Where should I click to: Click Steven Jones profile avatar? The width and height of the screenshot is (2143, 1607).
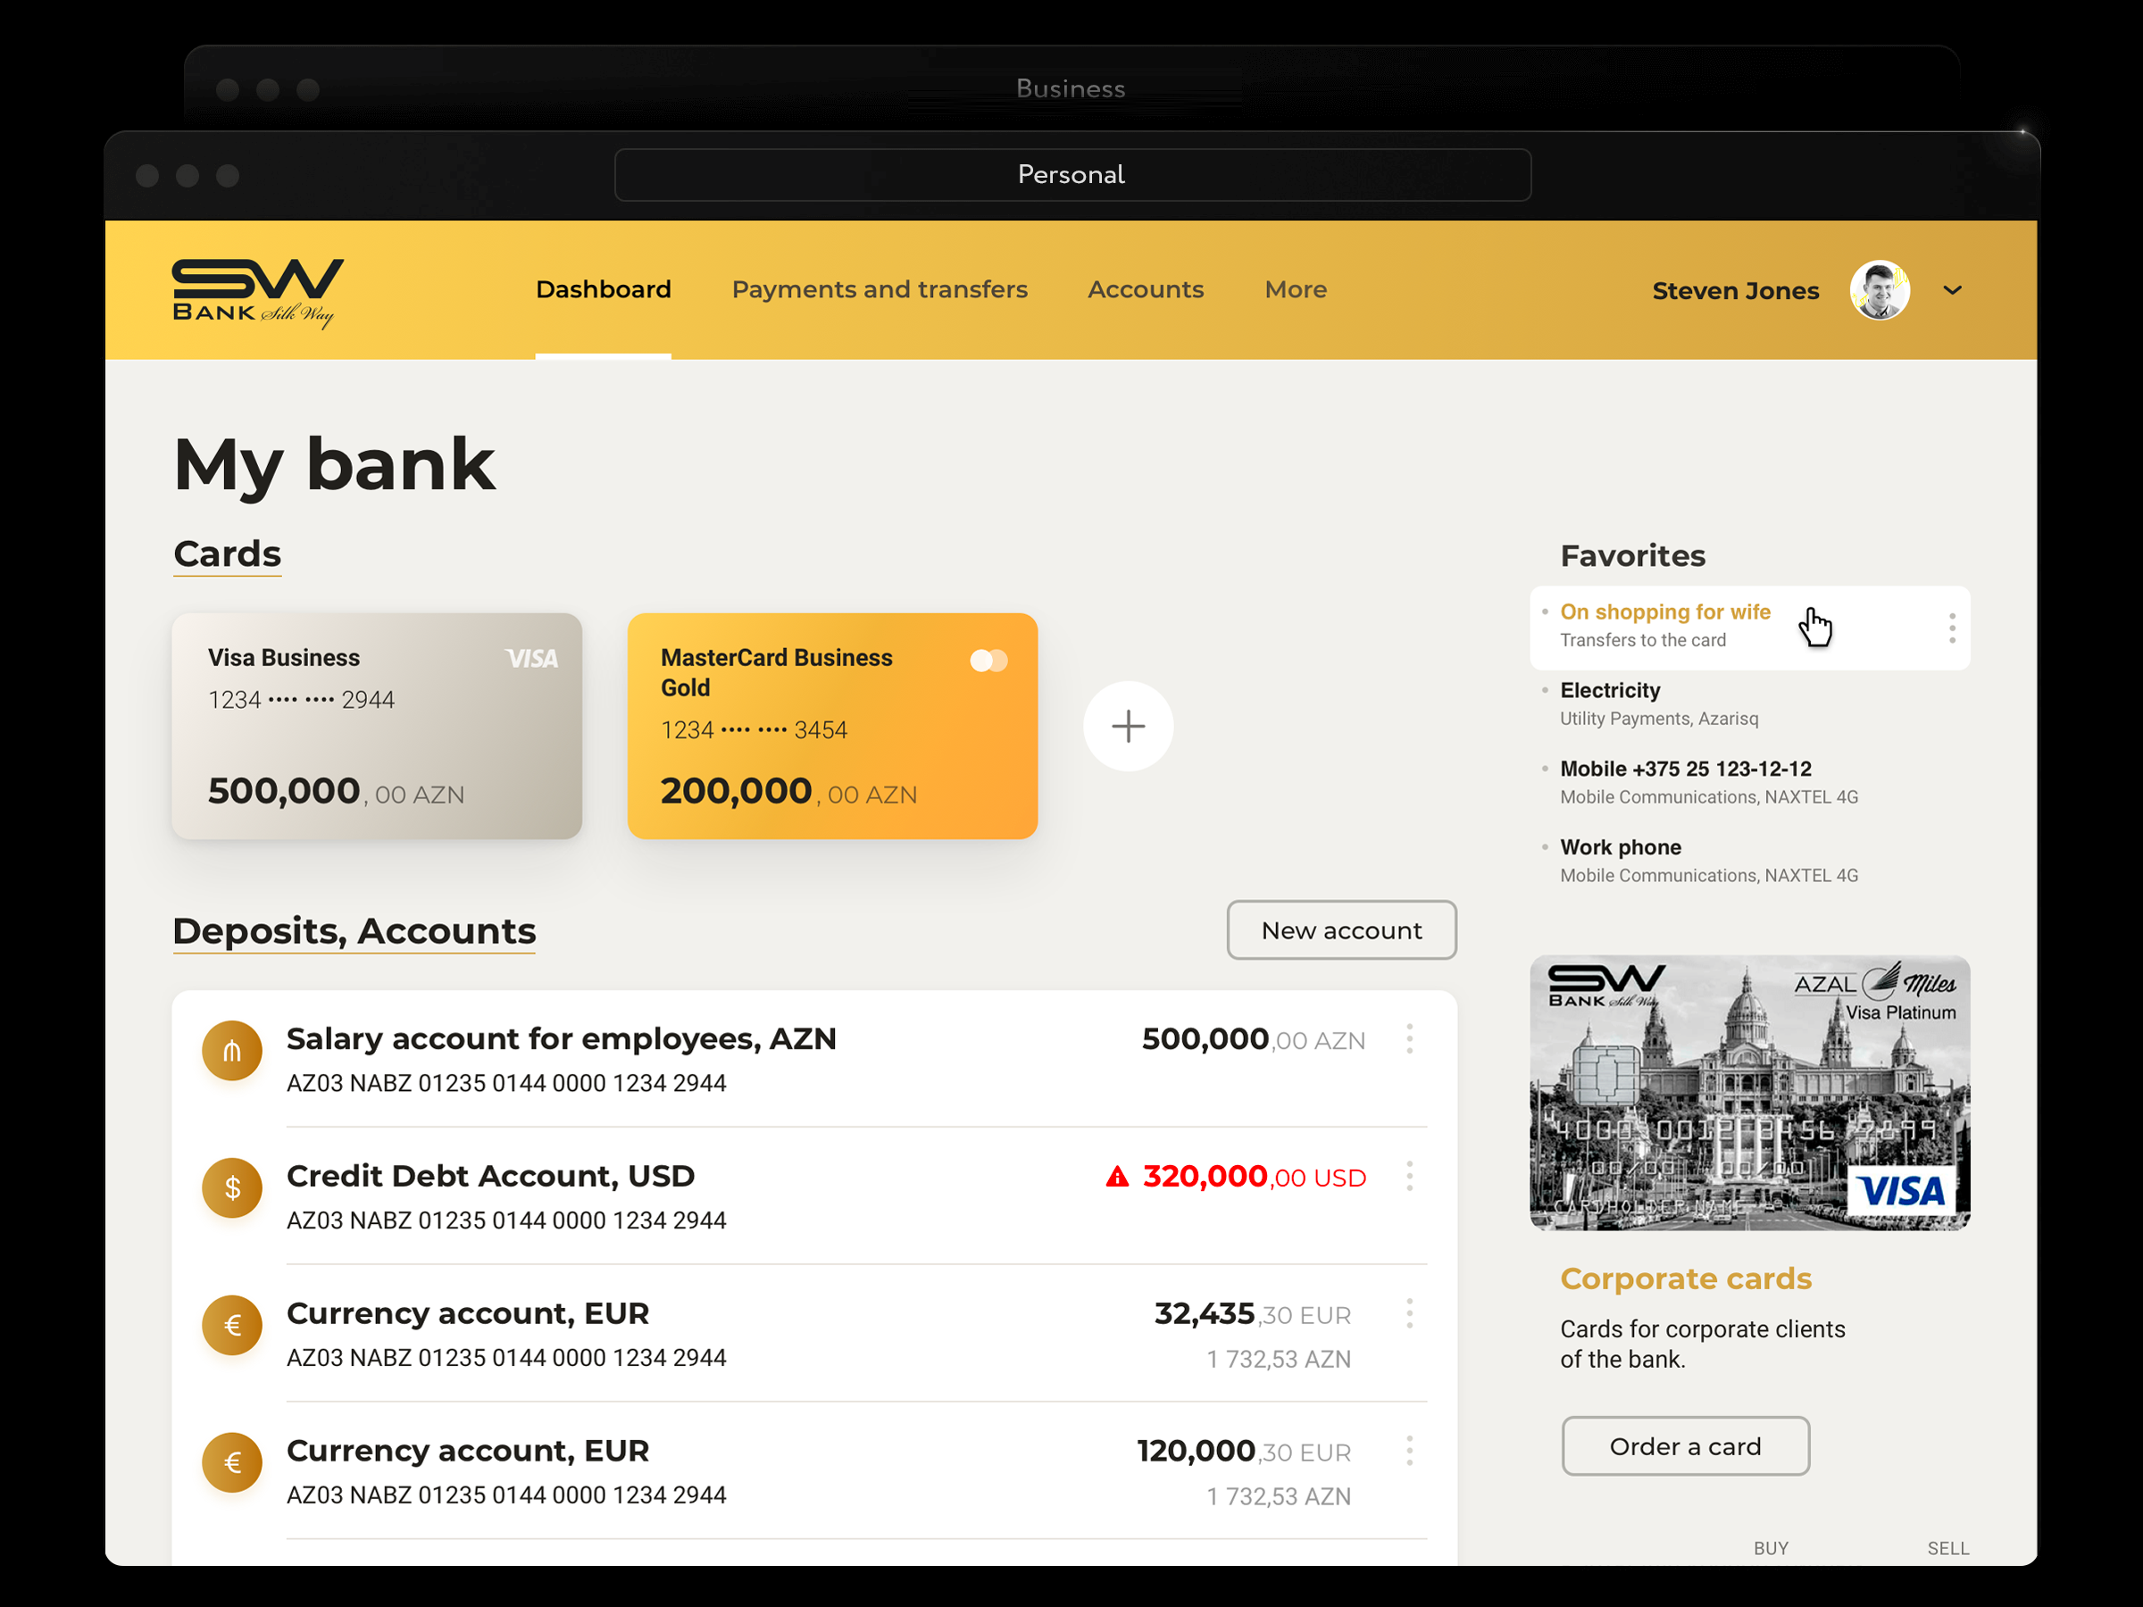coord(1880,289)
